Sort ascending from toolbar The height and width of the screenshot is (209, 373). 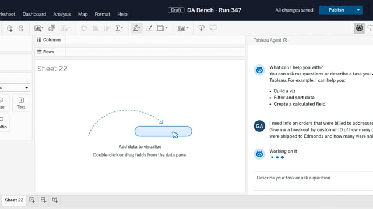tap(96, 28)
